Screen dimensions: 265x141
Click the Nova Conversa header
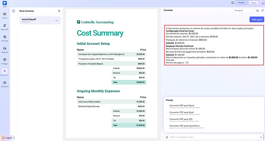pos(27,11)
